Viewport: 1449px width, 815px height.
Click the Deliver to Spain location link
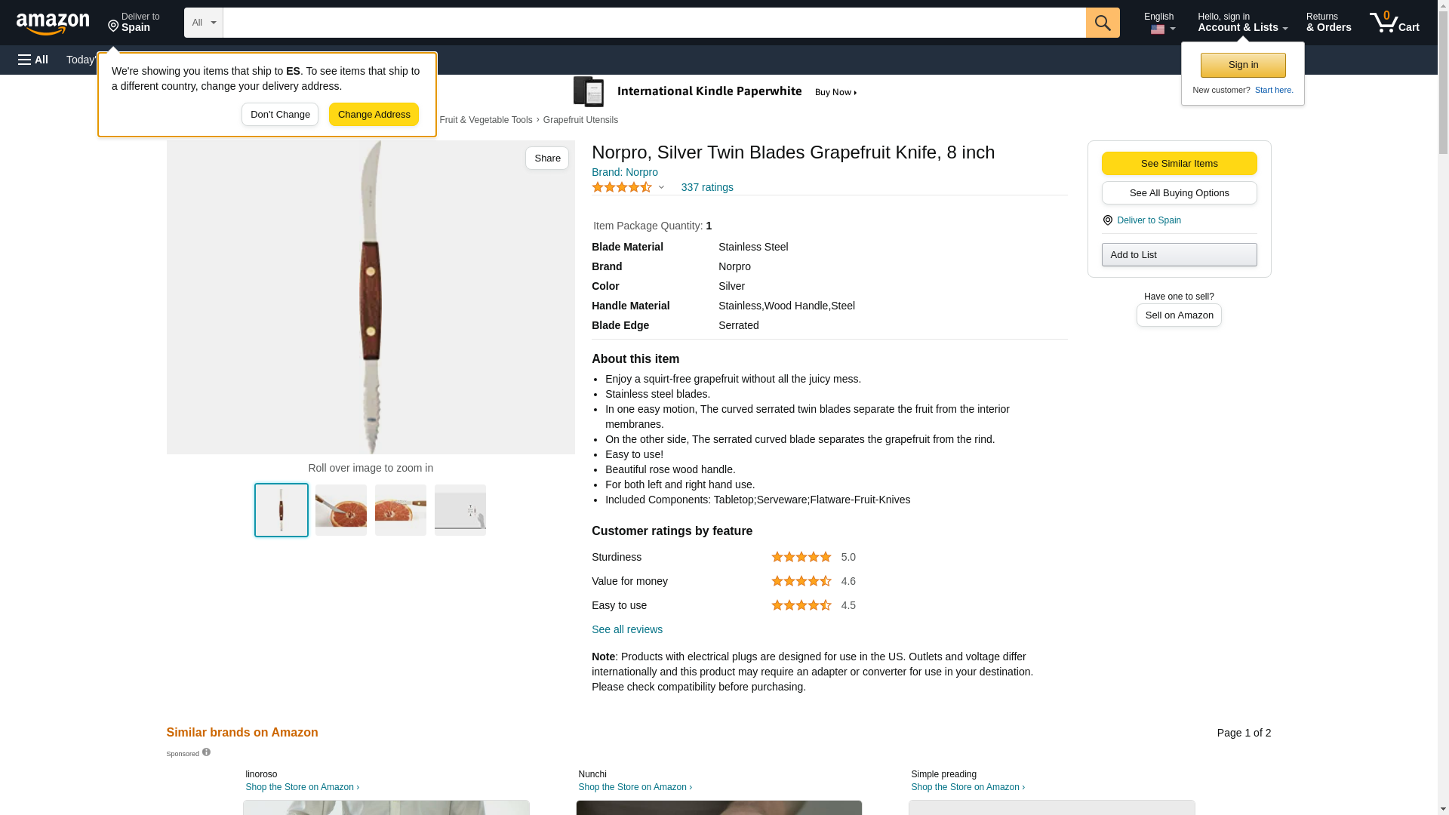1149,220
